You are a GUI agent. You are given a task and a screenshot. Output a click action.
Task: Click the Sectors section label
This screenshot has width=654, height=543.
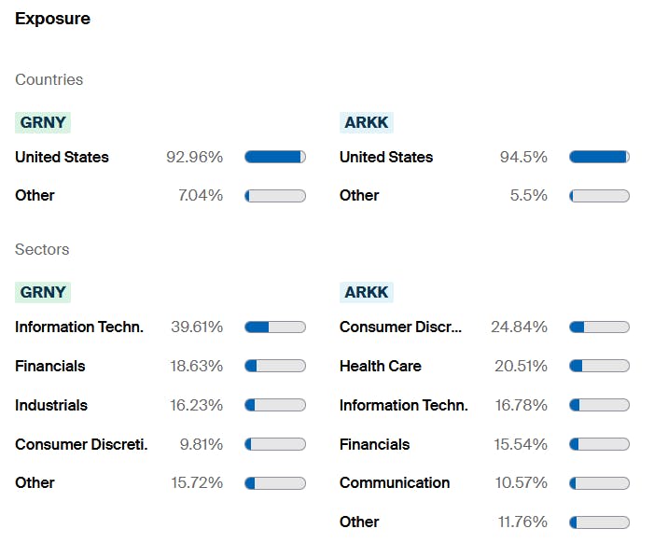coord(42,249)
